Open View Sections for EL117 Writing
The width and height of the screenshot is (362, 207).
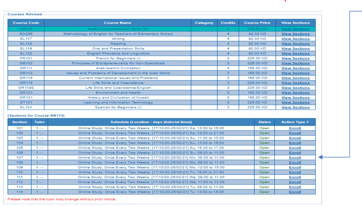pyautogui.click(x=295, y=39)
